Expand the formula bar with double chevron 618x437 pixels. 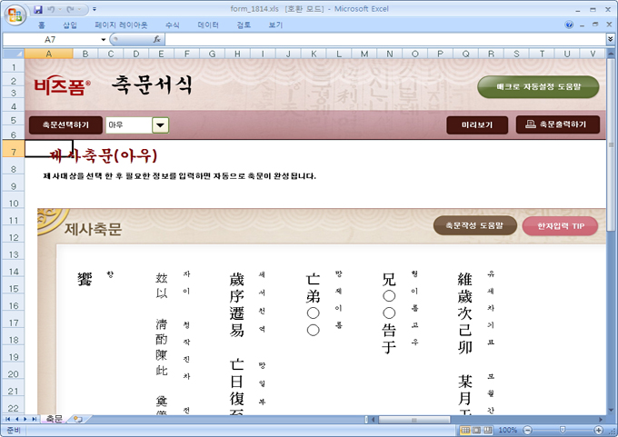click(610, 39)
